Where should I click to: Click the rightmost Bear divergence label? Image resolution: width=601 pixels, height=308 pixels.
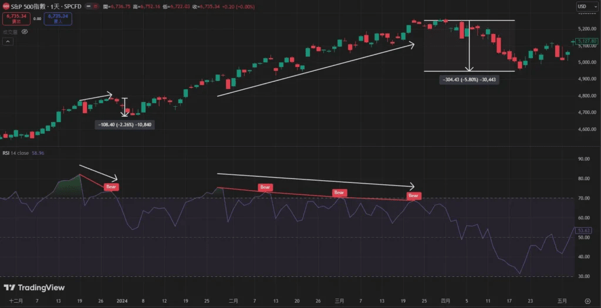tap(414, 196)
